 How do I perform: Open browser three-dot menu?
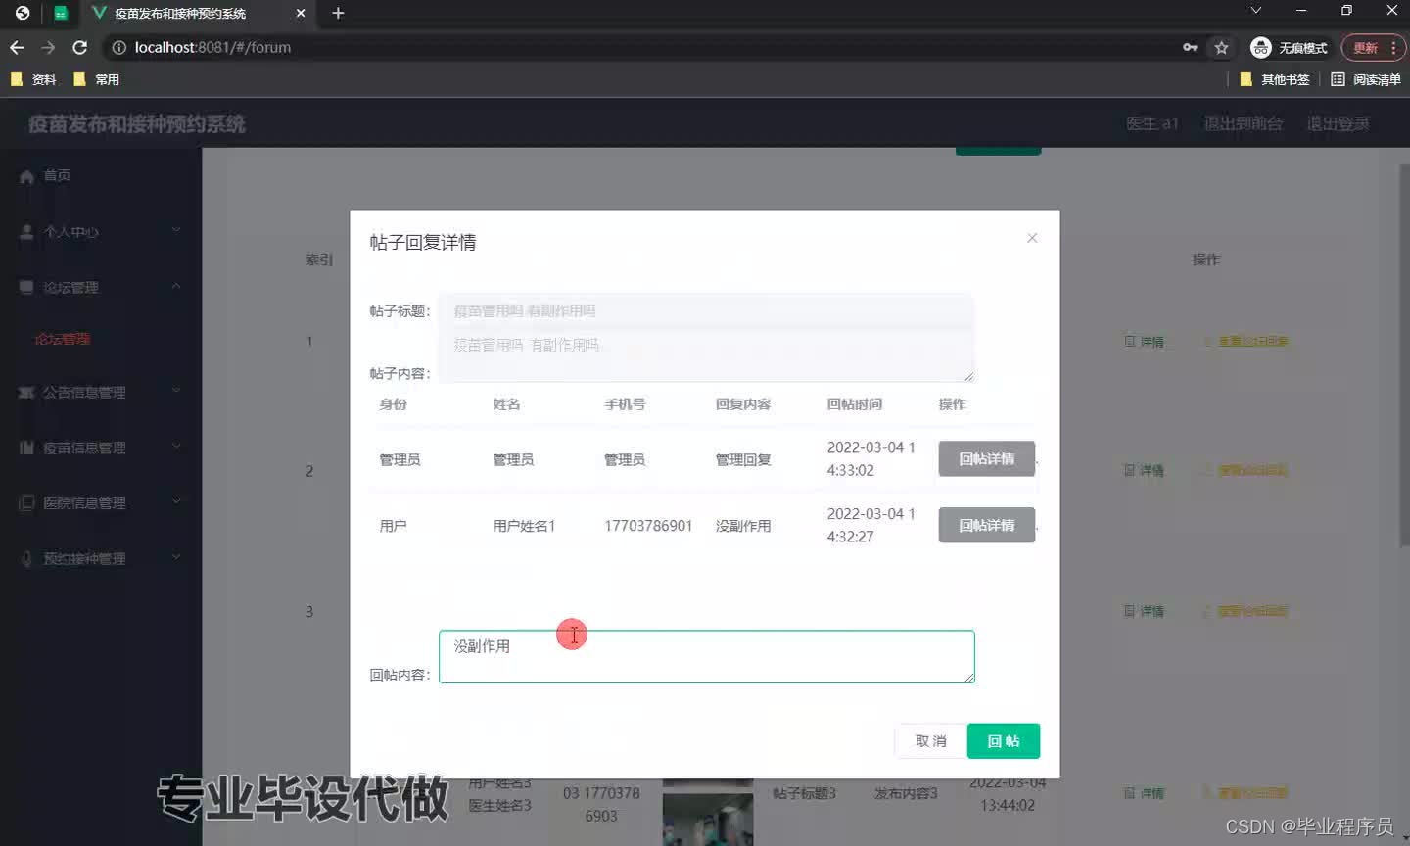(x=1393, y=47)
